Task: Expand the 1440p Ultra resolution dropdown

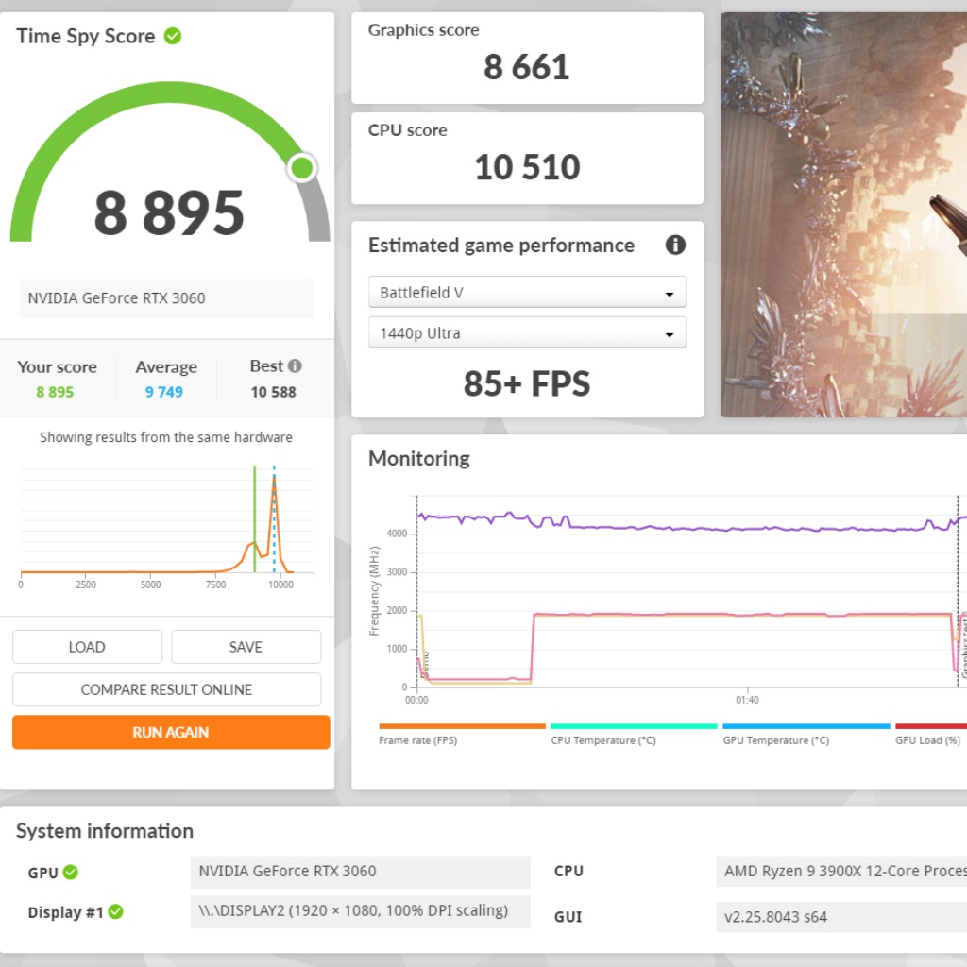Action: pyautogui.click(x=527, y=333)
